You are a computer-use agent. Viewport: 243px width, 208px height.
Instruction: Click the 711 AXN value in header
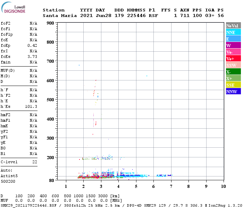coord(185,16)
